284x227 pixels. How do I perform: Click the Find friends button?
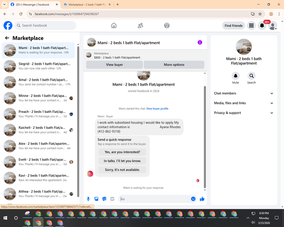click(233, 26)
